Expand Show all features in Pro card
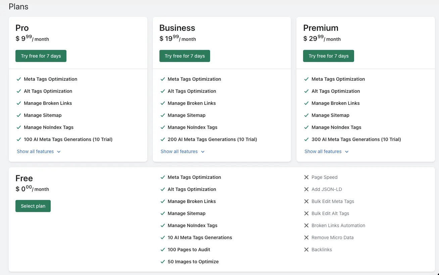Screen dimensions: 439x275 click(x=39, y=151)
